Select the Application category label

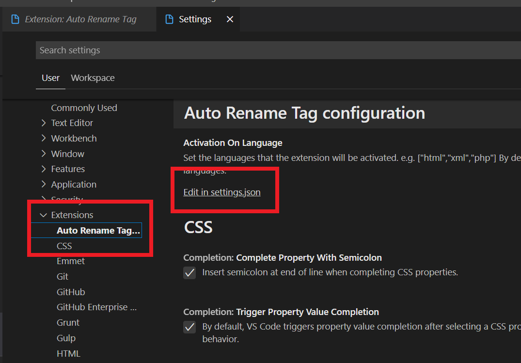pos(74,184)
